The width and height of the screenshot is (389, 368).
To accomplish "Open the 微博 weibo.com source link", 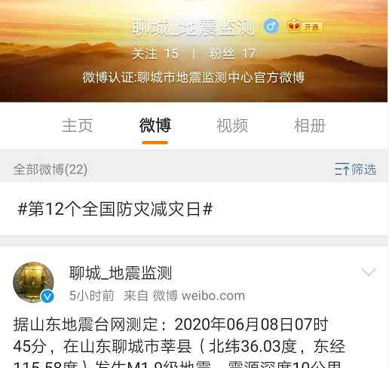I will pos(199,296).
